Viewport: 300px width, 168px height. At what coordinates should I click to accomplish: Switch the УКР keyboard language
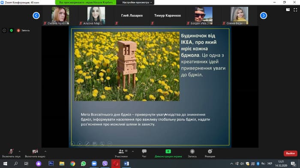[x=270, y=164]
